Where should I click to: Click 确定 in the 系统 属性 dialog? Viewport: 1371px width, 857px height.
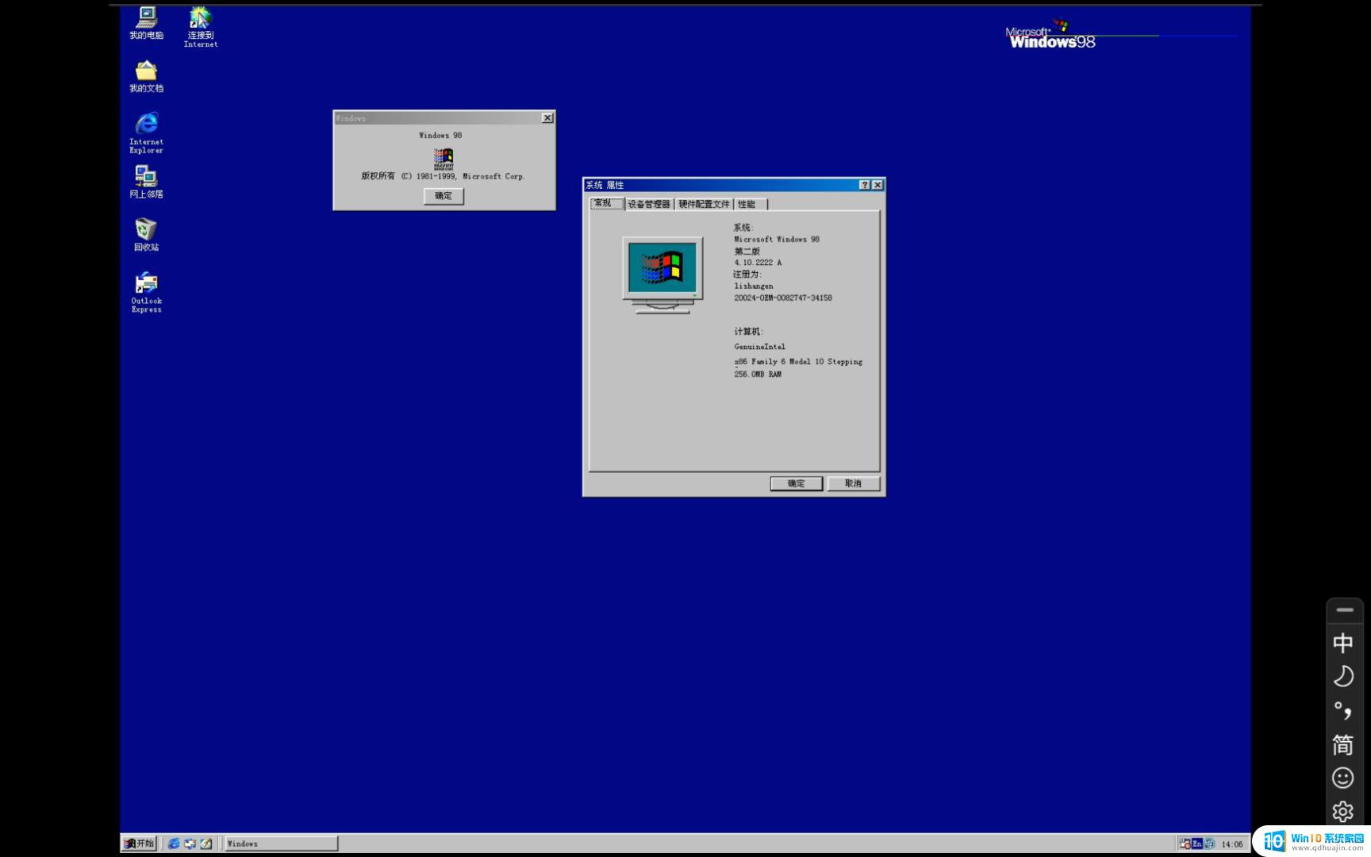click(796, 483)
